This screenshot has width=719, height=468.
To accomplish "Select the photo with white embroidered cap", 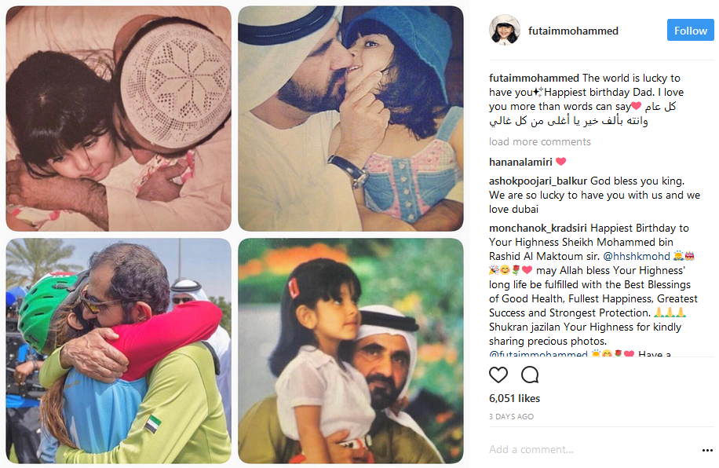I will [119, 119].
